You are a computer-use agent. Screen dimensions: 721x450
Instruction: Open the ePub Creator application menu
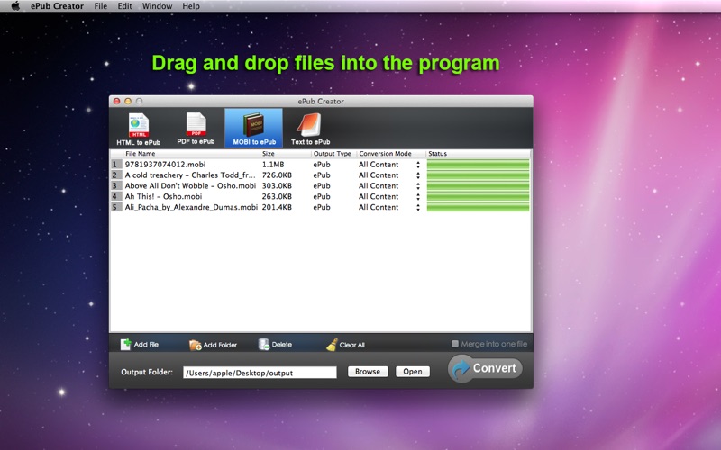click(x=57, y=6)
